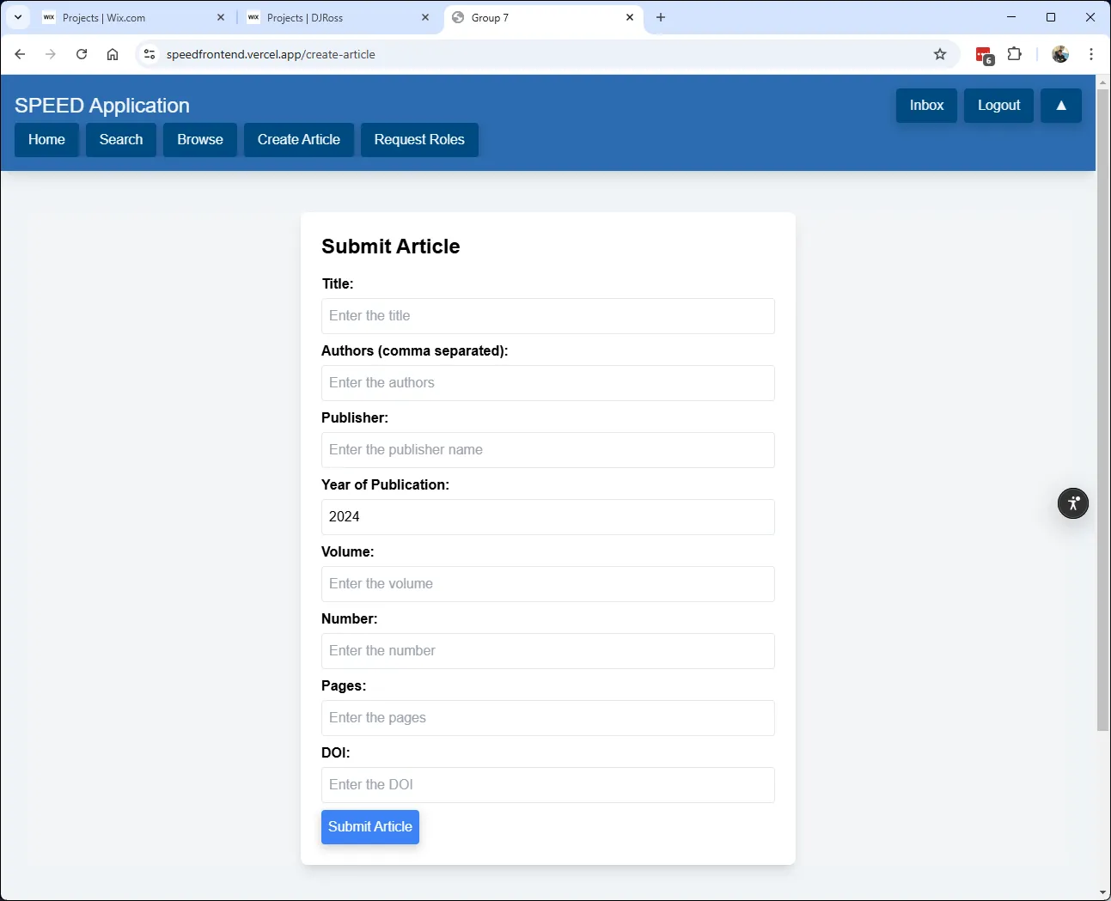Open the browser extensions puzzle icon

[x=1015, y=54]
